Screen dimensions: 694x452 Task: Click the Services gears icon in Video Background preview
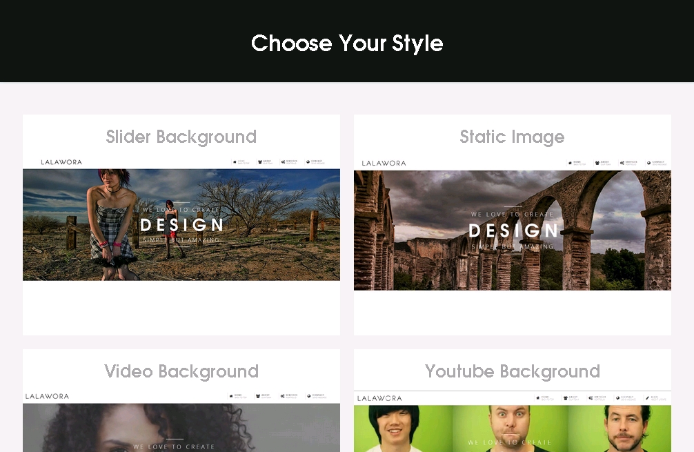click(283, 396)
